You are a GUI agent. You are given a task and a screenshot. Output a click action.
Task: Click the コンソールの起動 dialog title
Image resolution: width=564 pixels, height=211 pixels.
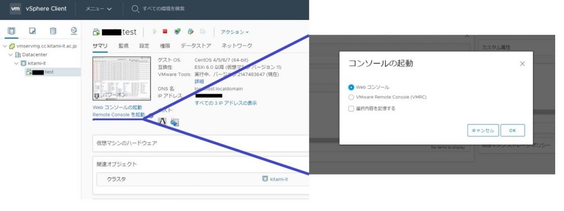[x=381, y=63]
